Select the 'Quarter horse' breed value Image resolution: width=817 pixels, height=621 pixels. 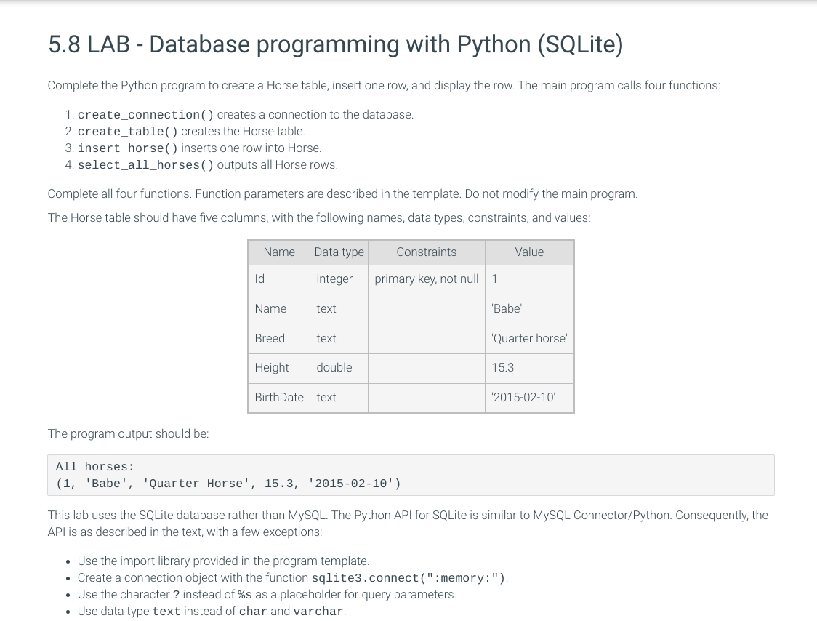pos(529,338)
